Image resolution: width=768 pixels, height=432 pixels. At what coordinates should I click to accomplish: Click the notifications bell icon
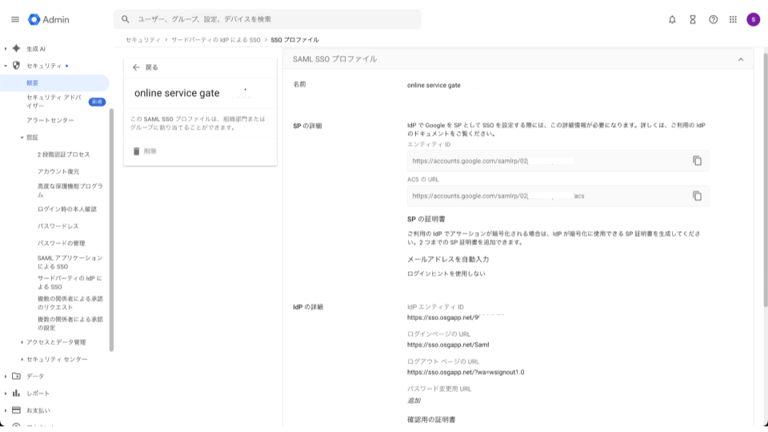(672, 19)
